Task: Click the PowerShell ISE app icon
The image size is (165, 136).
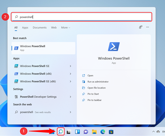Action: pyautogui.click(x=16, y=66)
